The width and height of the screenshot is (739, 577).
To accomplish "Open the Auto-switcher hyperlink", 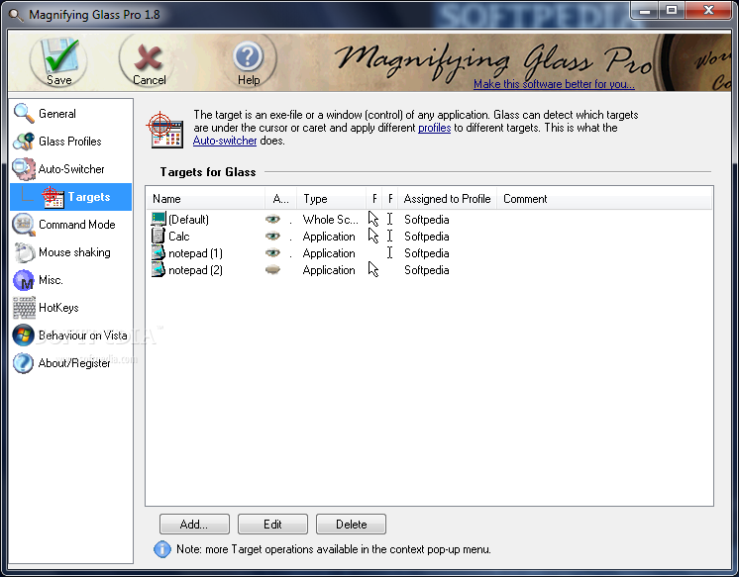I will tap(225, 141).
